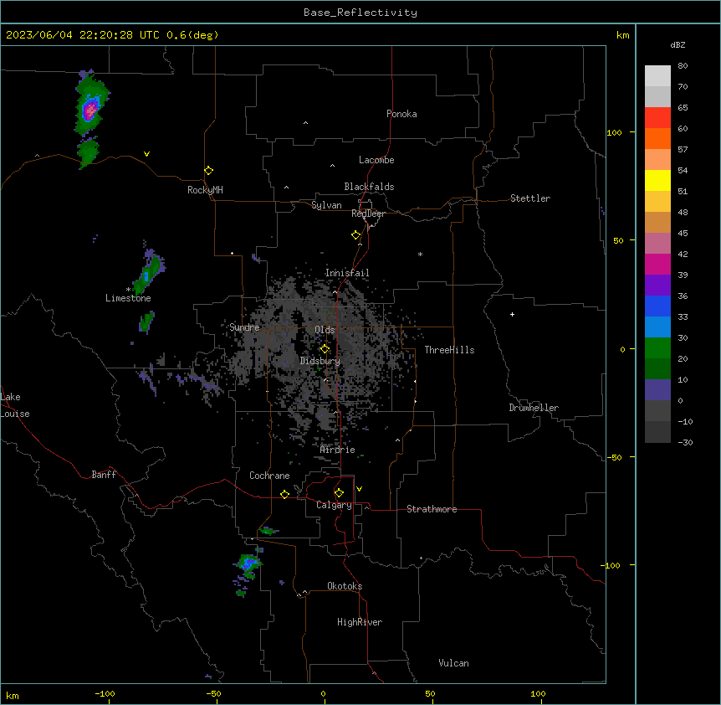Click the Lacombe city label
The width and height of the screenshot is (721, 705).
[x=376, y=160]
